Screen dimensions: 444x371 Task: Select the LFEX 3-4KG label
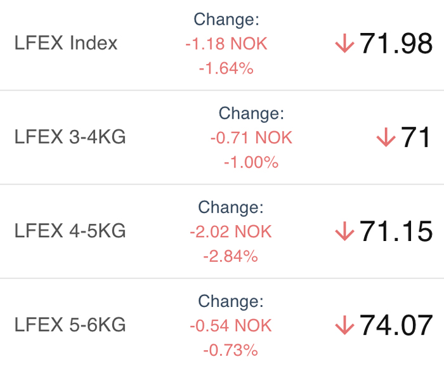[70, 137]
